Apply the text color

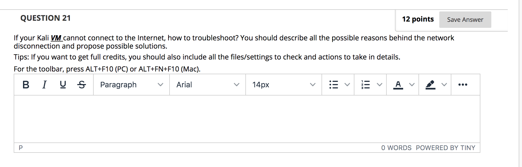click(x=398, y=85)
